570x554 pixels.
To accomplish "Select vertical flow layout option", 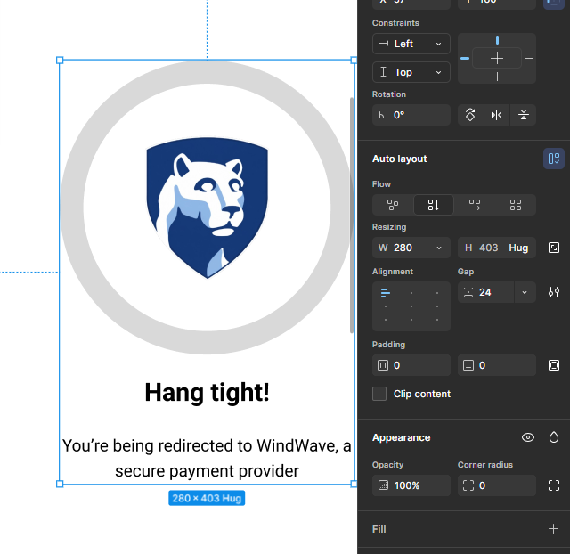I will click(434, 205).
